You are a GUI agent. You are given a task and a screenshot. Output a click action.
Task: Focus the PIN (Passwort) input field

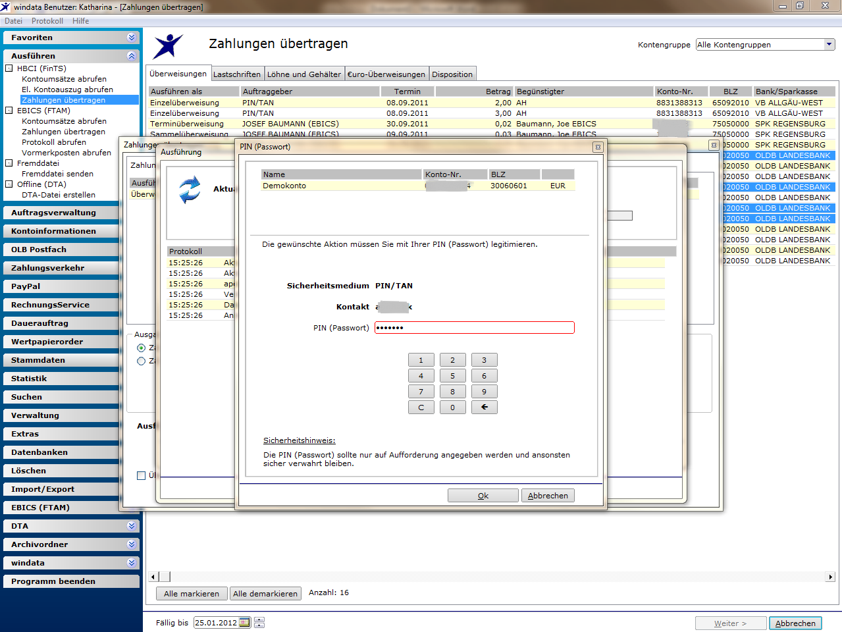point(475,328)
